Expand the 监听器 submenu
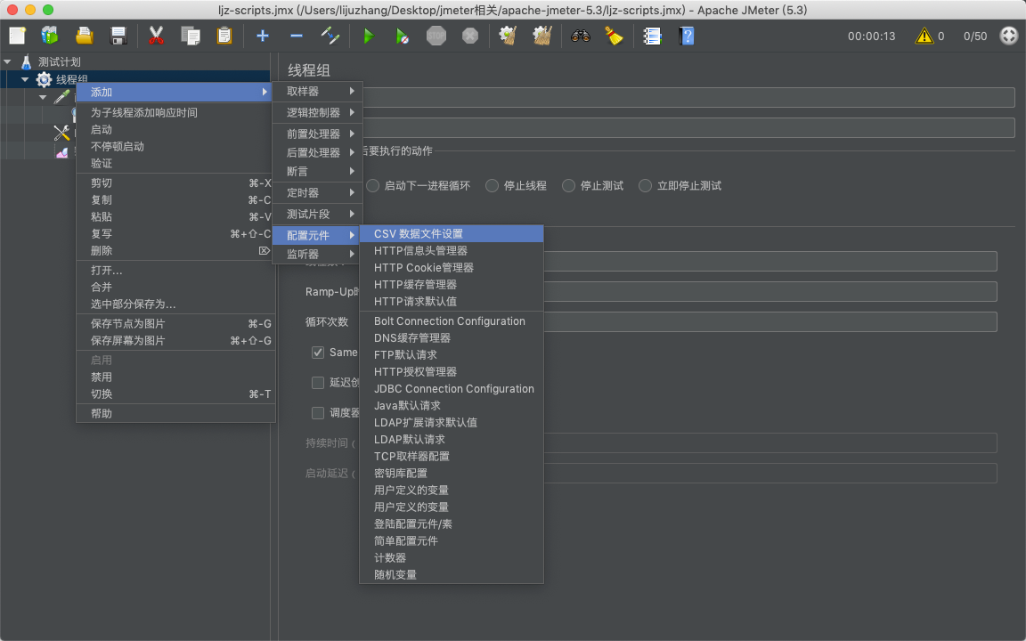 coord(317,254)
